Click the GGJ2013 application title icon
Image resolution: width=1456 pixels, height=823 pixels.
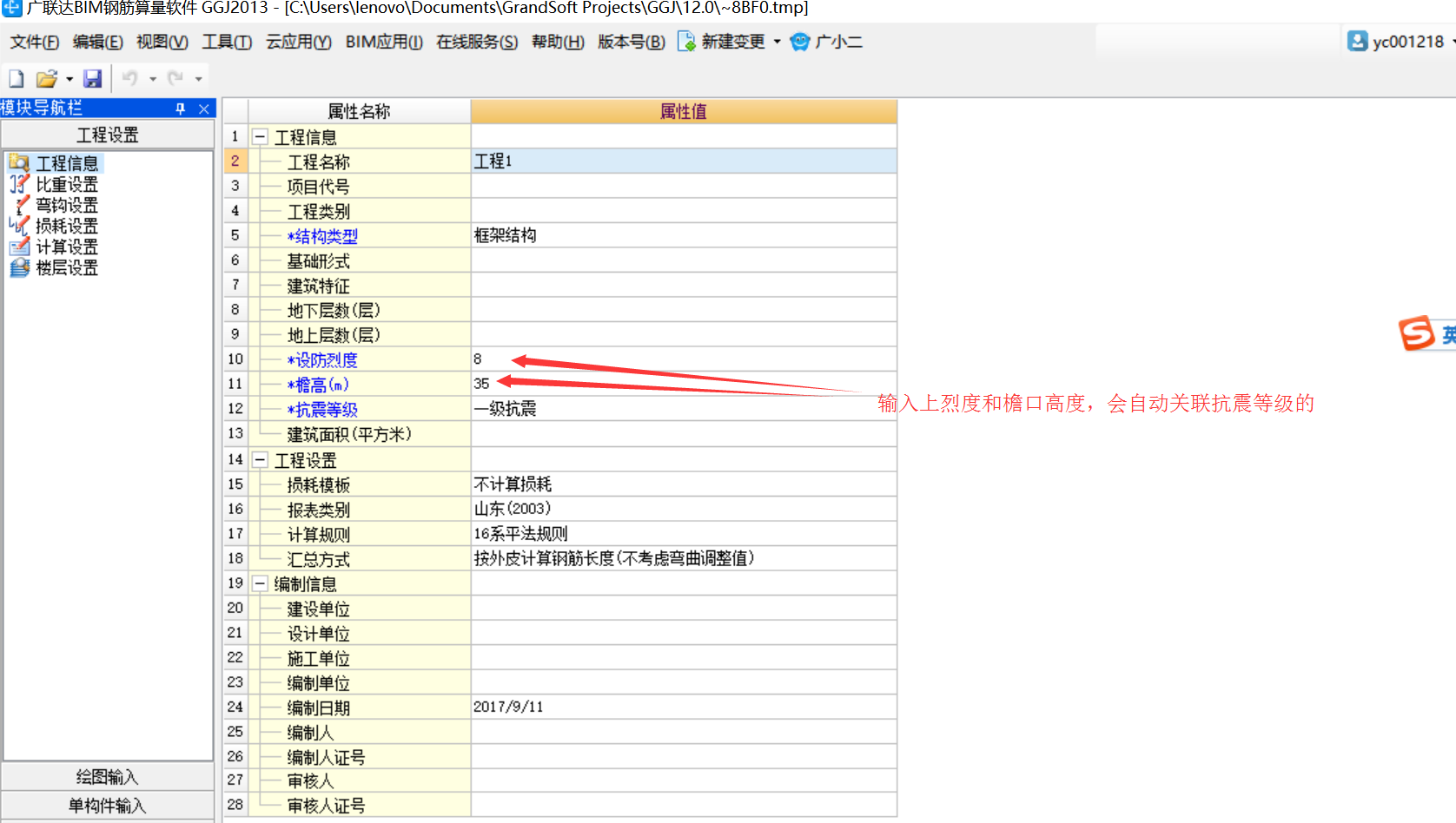(11, 9)
